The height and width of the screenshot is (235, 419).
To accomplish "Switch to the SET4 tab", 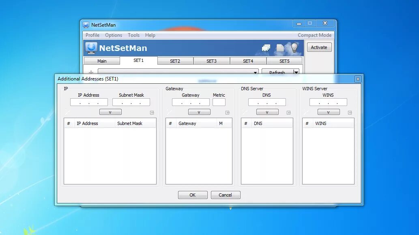I will [248, 61].
